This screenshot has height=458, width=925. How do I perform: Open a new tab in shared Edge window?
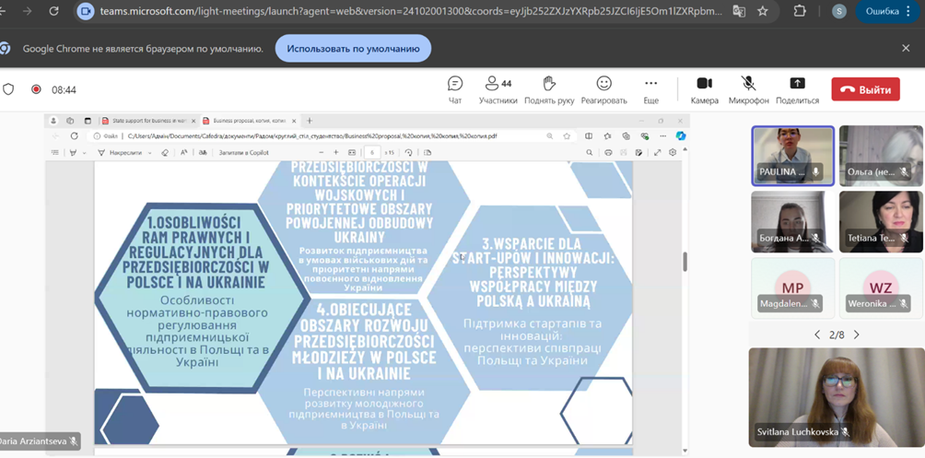click(310, 121)
